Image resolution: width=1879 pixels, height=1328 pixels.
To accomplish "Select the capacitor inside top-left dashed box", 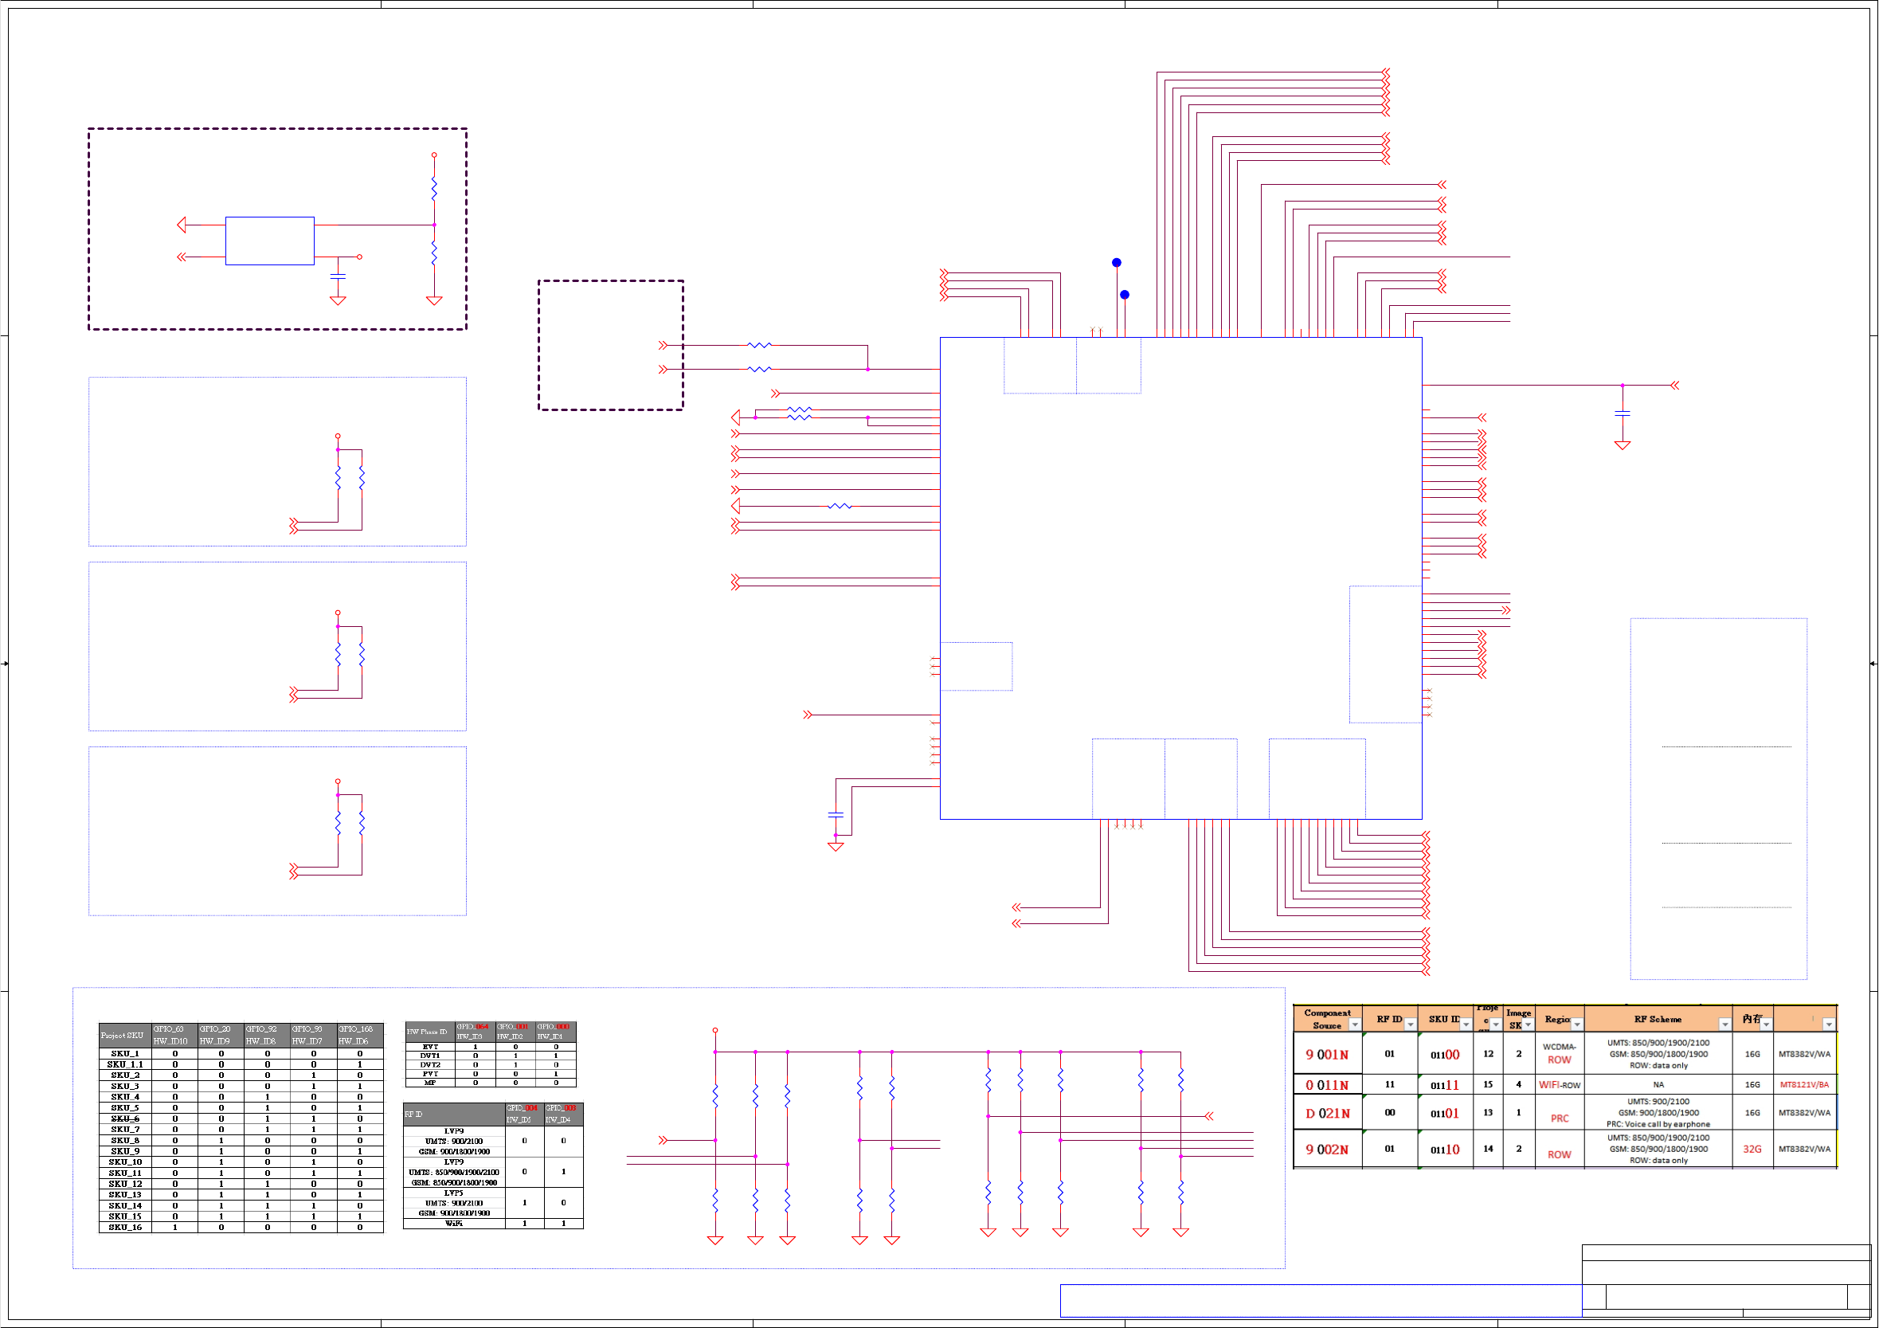I will (338, 276).
